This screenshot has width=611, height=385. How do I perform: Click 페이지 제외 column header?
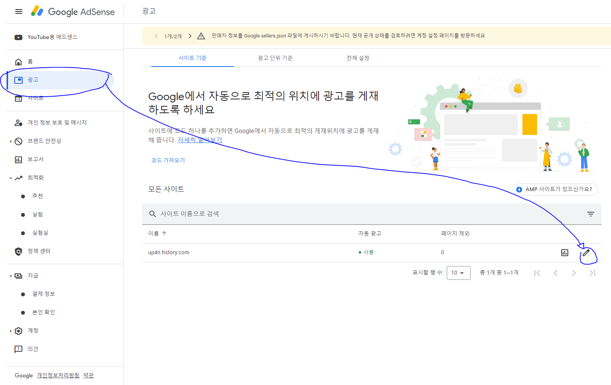(455, 233)
